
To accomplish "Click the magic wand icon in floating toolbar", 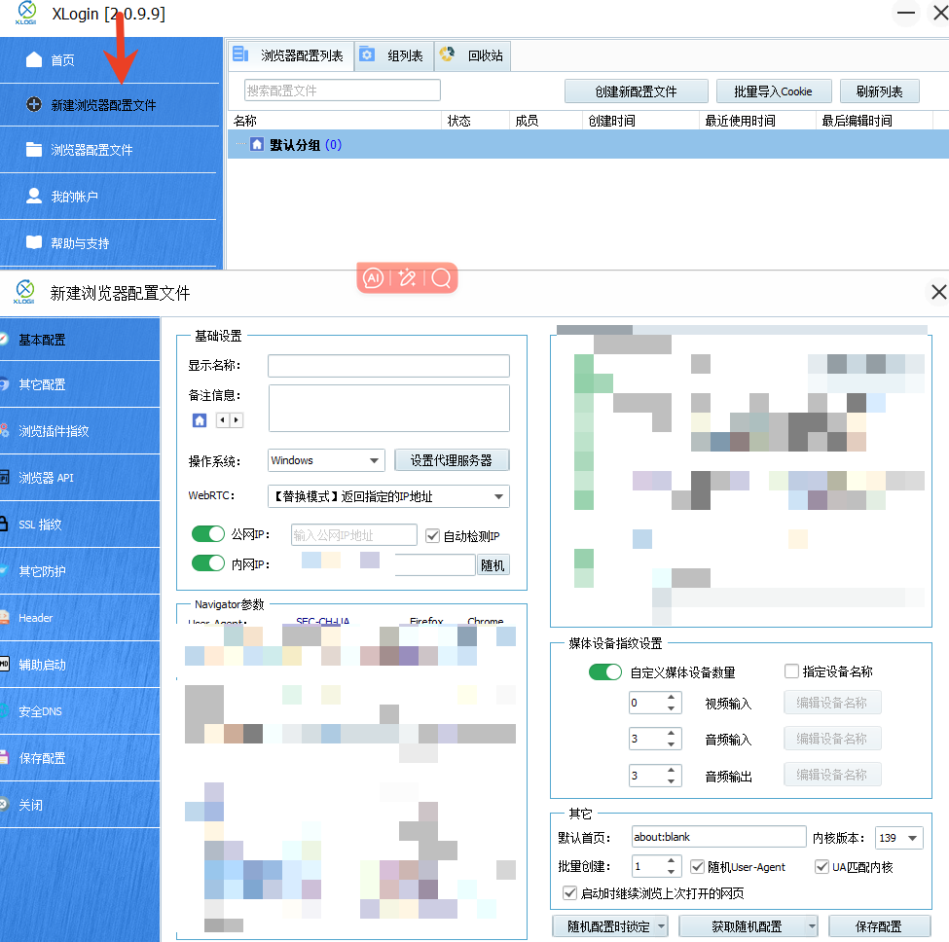I will coord(407,278).
